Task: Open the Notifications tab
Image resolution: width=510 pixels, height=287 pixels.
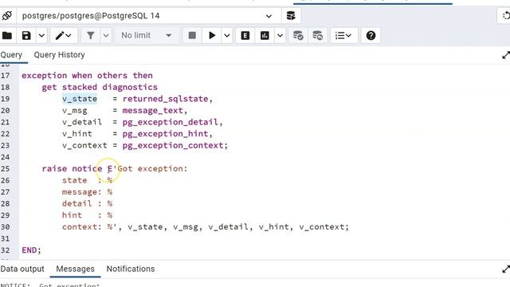Action: point(131,269)
